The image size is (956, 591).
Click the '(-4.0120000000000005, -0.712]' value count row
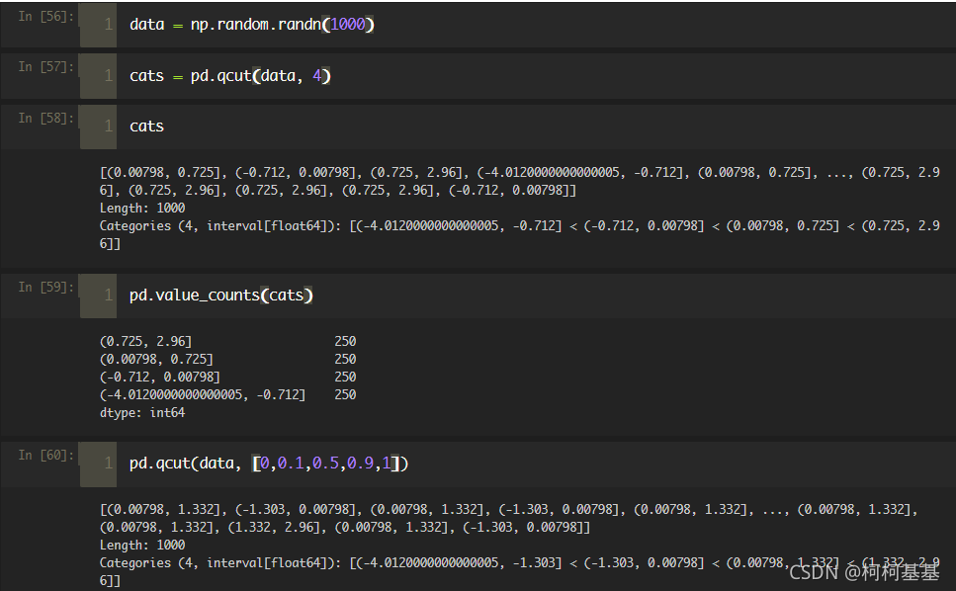pos(227,394)
